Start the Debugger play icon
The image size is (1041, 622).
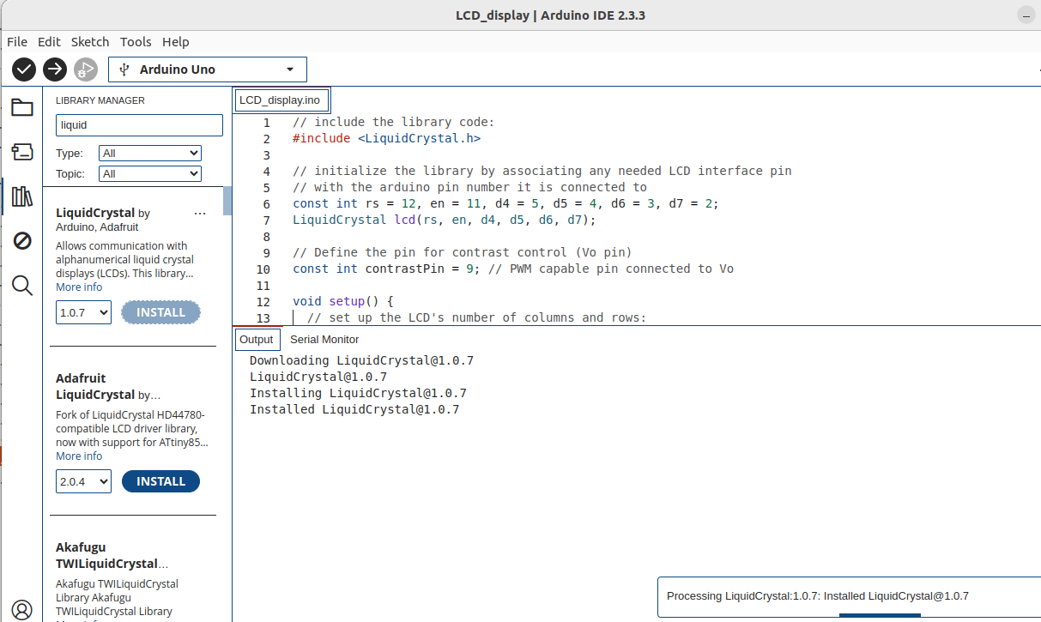(x=86, y=69)
